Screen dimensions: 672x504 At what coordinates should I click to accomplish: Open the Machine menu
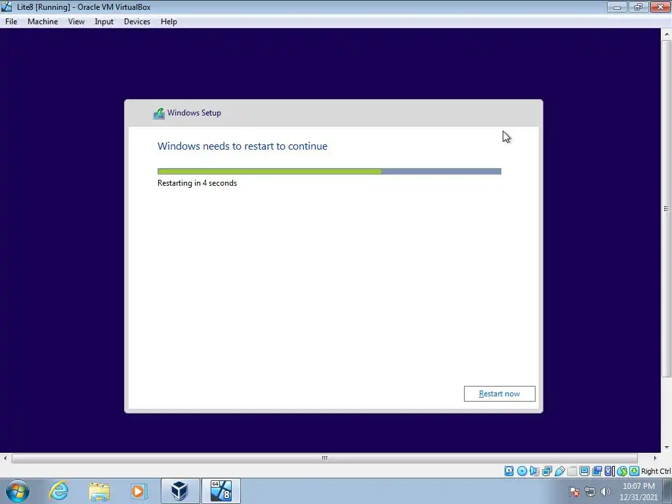[43, 22]
